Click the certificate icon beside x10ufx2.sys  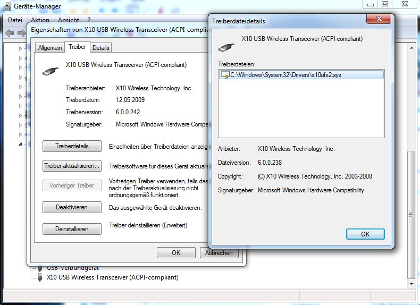point(225,75)
